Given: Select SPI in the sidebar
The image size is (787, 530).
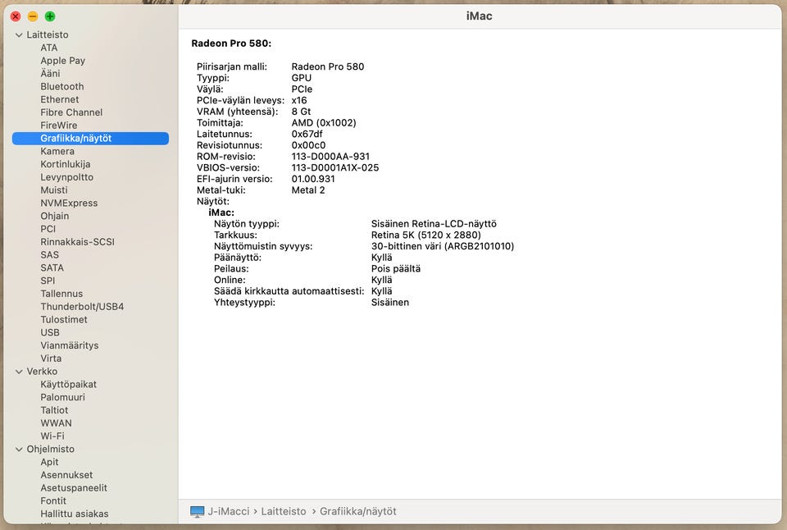Looking at the screenshot, I should coord(48,281).
